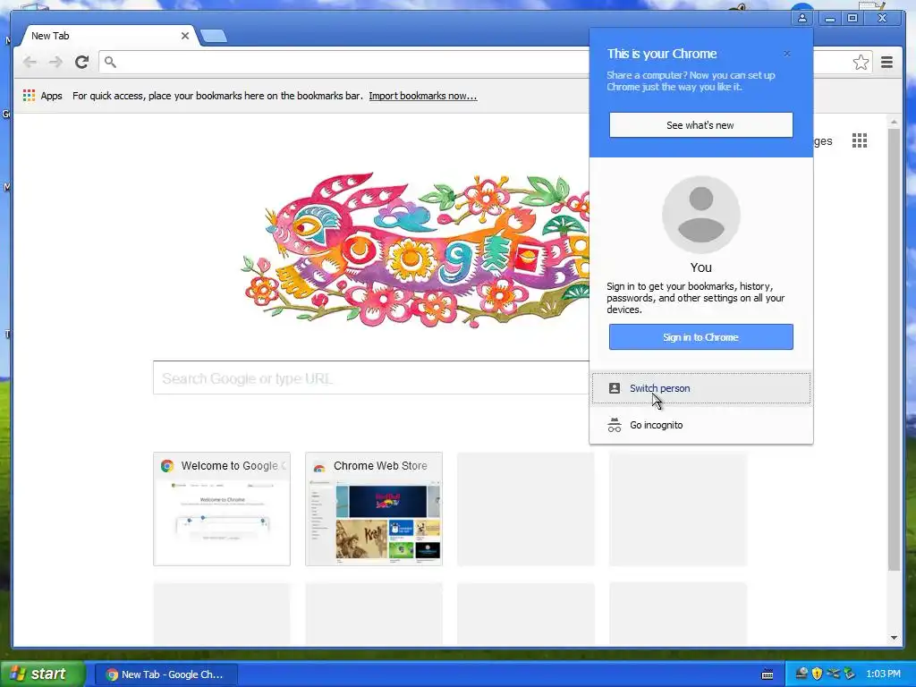The width and height of the screenshot is (916, 687).
Task: Close the 'This is your Chrome' bubble
Action: click(787, 54)
